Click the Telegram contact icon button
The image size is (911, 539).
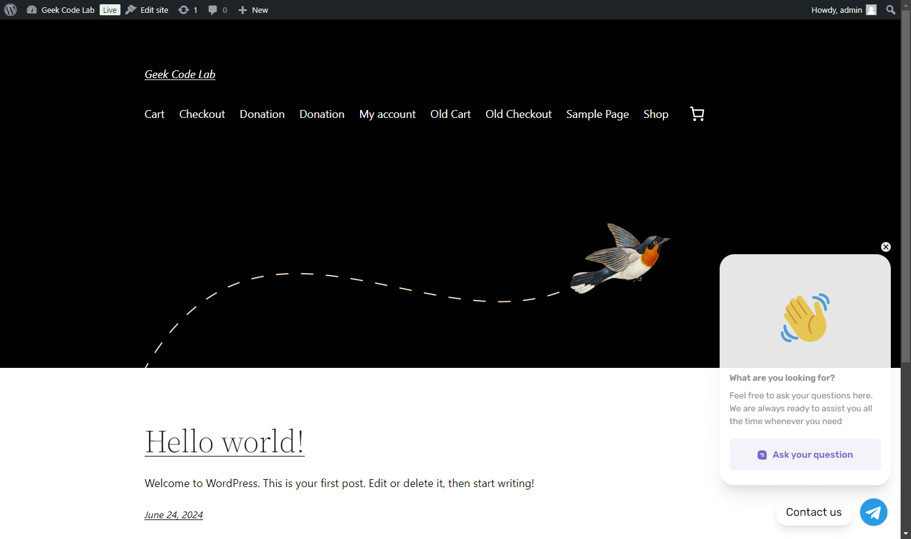click(x=874, y=512)
